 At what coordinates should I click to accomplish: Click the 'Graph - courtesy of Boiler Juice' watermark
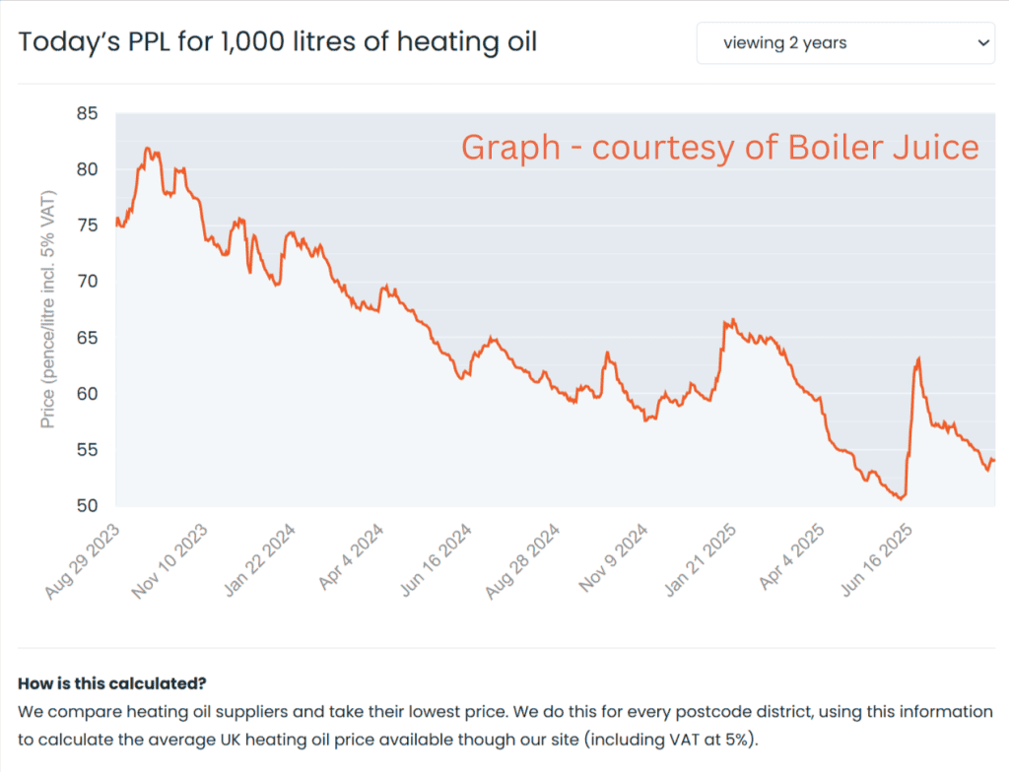tap(719, 147)
